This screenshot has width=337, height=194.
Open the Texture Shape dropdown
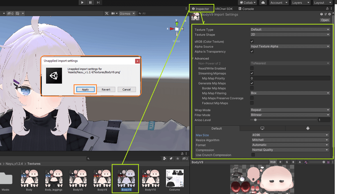(290, 34)
